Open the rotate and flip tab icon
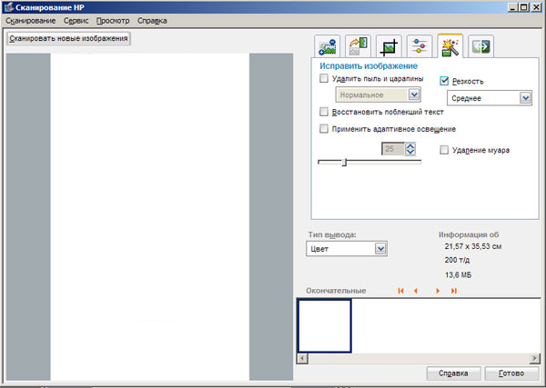The width and height of the screenshot is (546, 388). tap(358, 46)
